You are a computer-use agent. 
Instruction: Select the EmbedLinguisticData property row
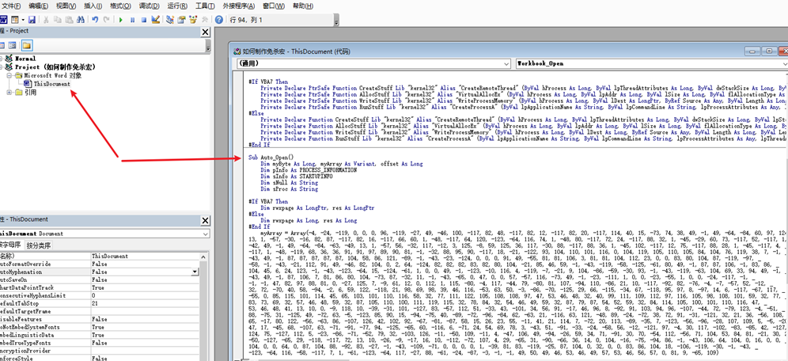point(100,336)
